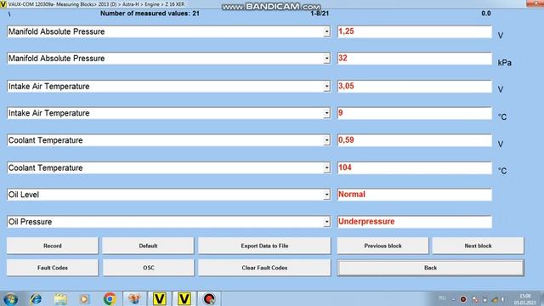Click the intake temperature value 9
Screen dimensions: 544x306
point(415,113)
